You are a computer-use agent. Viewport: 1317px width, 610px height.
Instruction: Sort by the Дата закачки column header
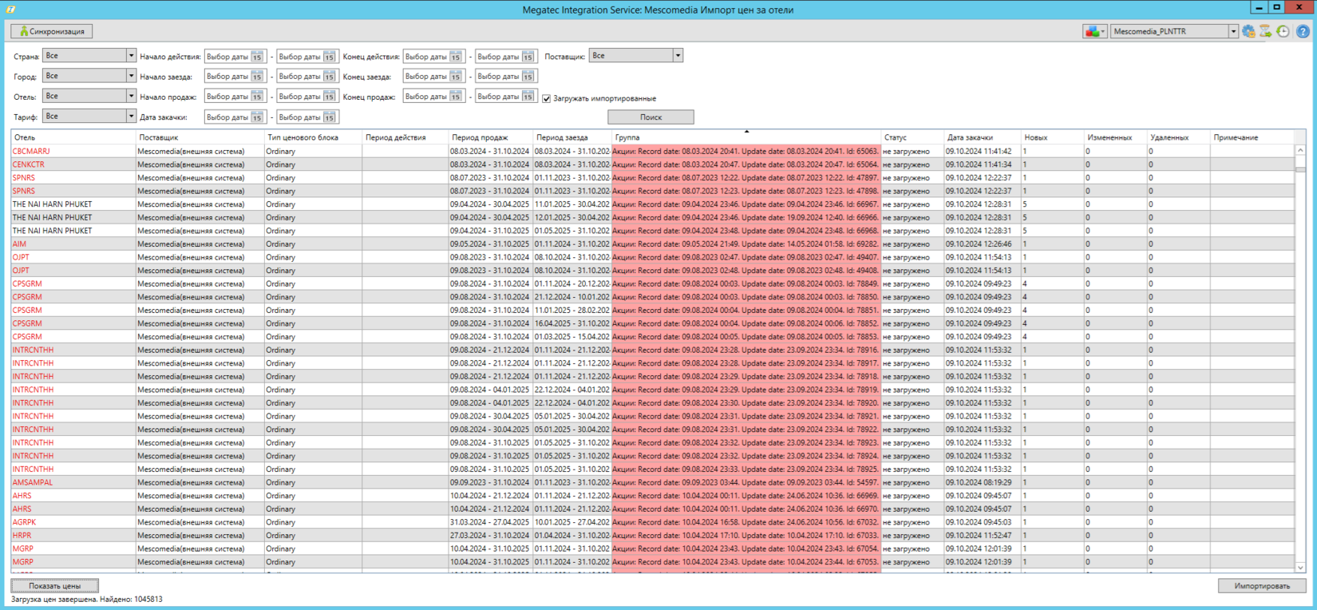pos(983,137)
